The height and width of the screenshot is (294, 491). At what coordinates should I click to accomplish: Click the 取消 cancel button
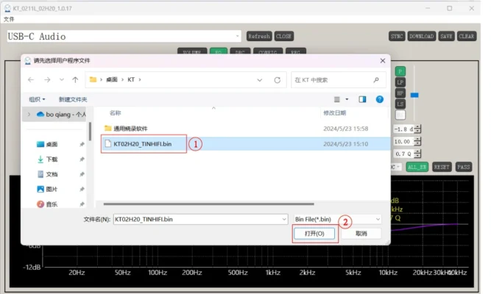pos(361,233)
